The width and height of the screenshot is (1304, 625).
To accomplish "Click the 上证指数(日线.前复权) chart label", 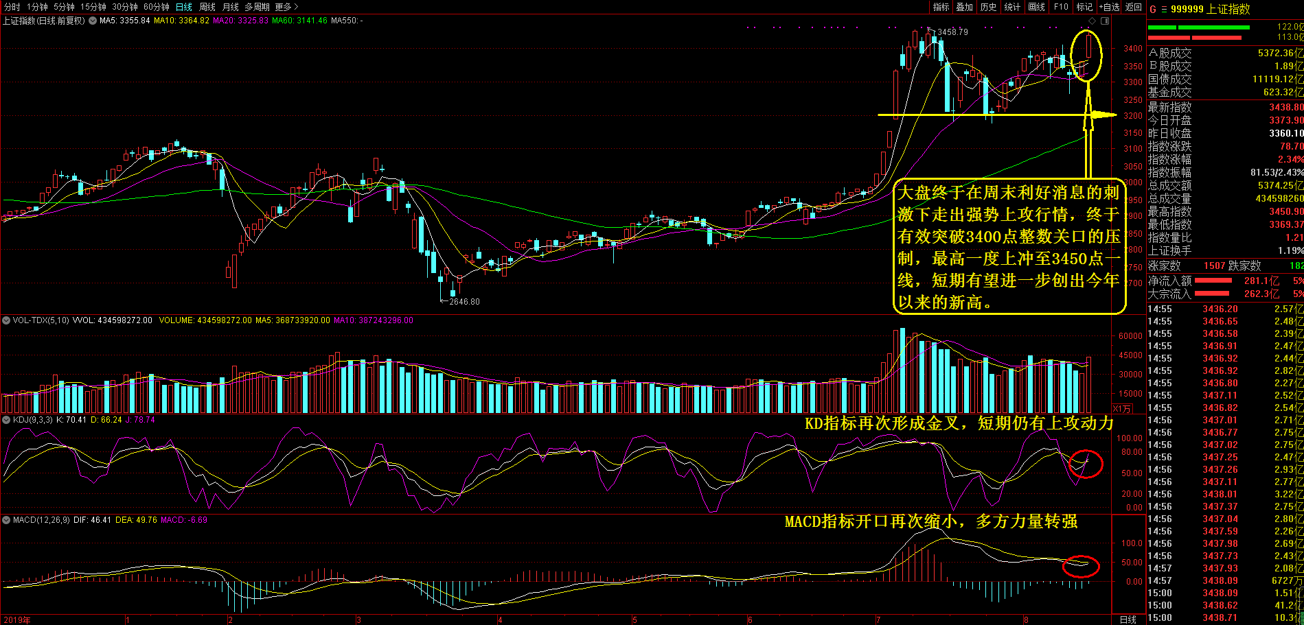I will 44,21.
